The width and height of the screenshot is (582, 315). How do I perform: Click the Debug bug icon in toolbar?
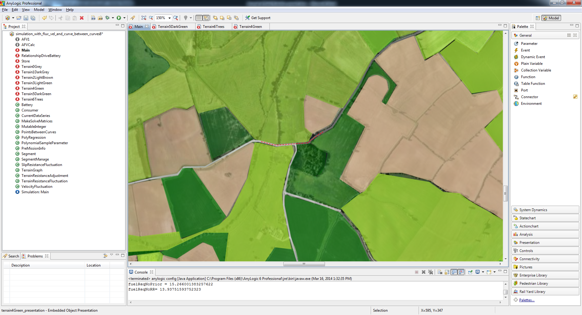click(107, 18)
